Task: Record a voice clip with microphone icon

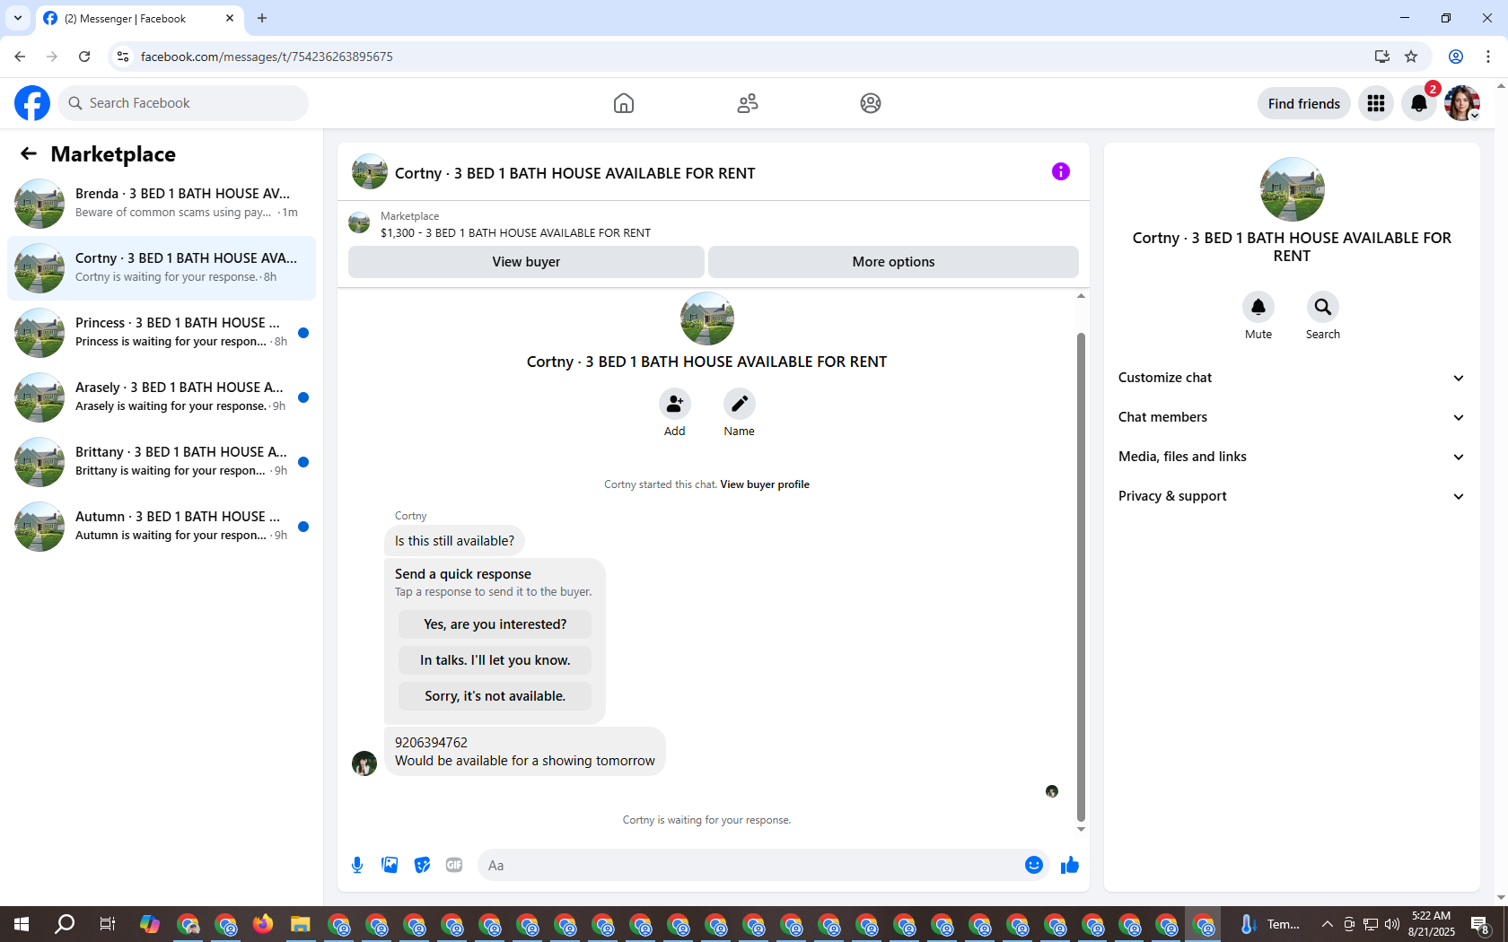Action: 357,865
